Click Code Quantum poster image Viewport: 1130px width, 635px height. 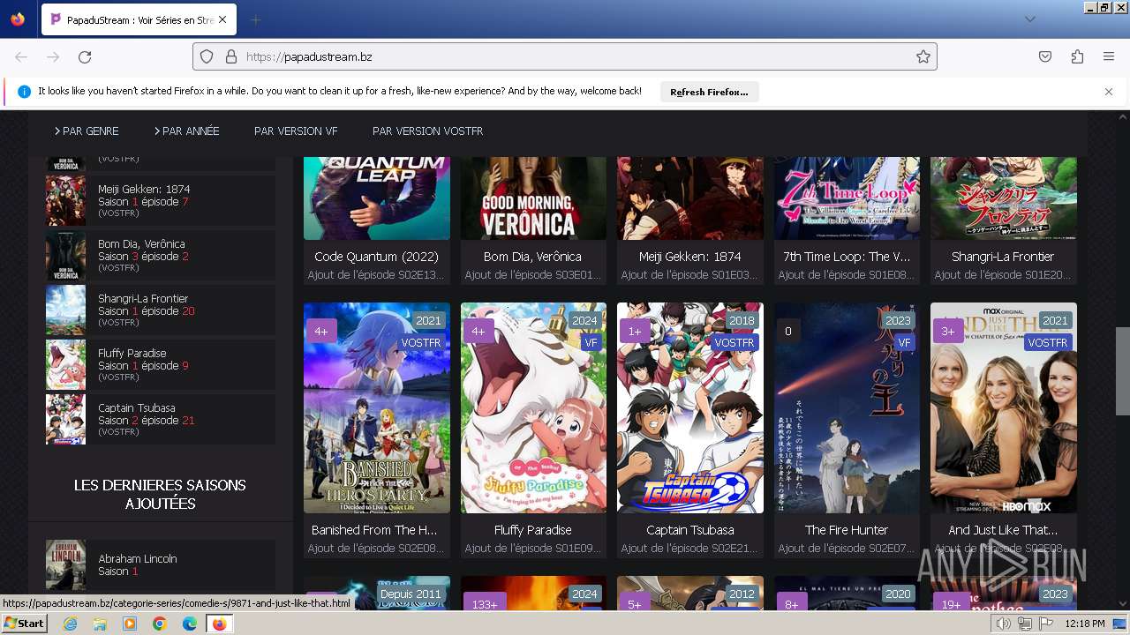pos(377,198)
